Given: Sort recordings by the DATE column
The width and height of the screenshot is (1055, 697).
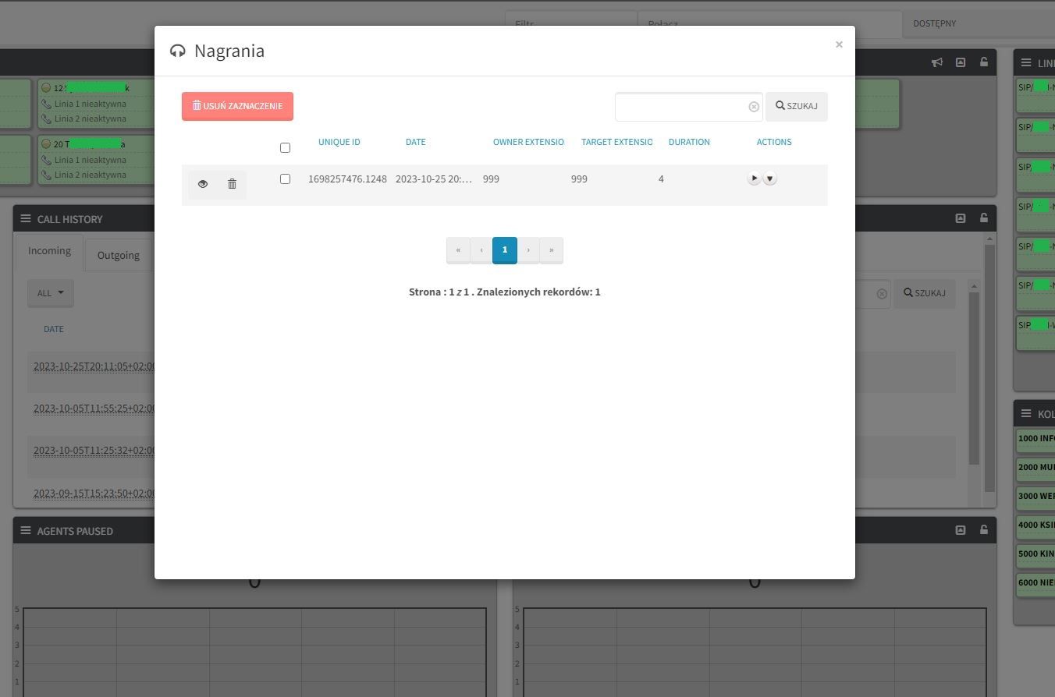Looking at the screenshot, I should point(415,142).
